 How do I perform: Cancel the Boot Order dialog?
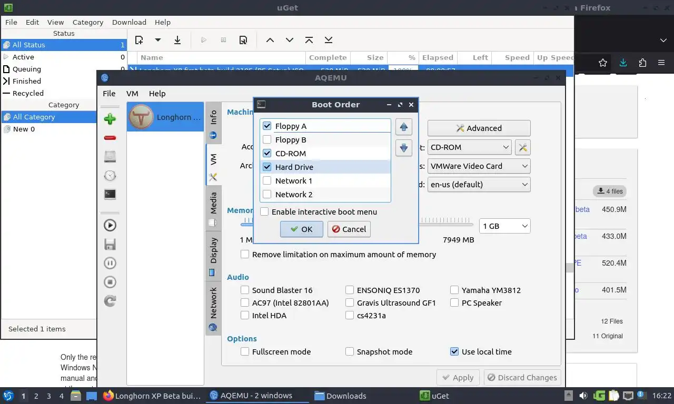pyautogui.click(x=349, y=229)
